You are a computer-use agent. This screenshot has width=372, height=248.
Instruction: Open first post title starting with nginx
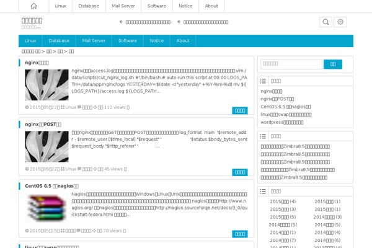37,63
